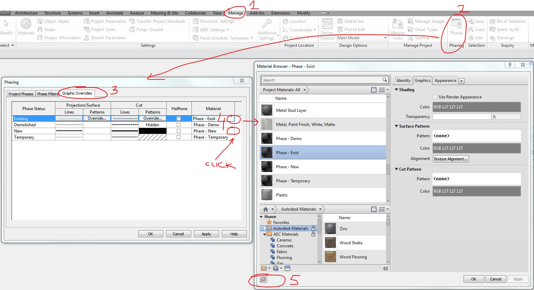Viewport: 534px width, 290px height.
Task: Expand the Panel Schedule Templates dropdown
Action: pyautogui.click(x=251, y=38)
